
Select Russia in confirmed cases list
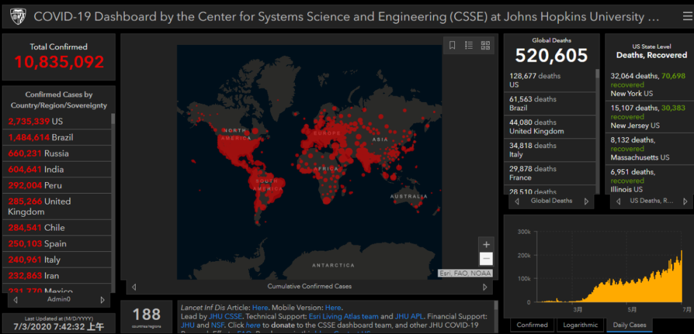(57, 153)
